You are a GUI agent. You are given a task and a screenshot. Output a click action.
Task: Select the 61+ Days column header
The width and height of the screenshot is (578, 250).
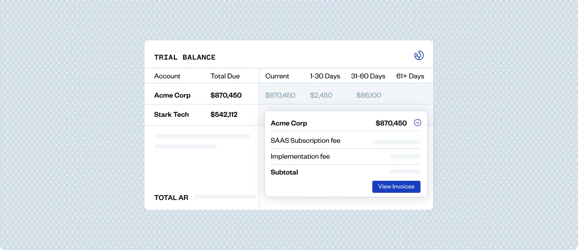tap(410, 76)
